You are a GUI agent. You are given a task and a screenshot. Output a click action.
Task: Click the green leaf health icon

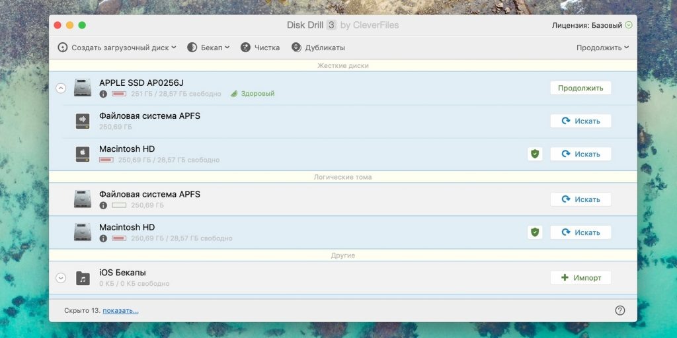[233, 94]
